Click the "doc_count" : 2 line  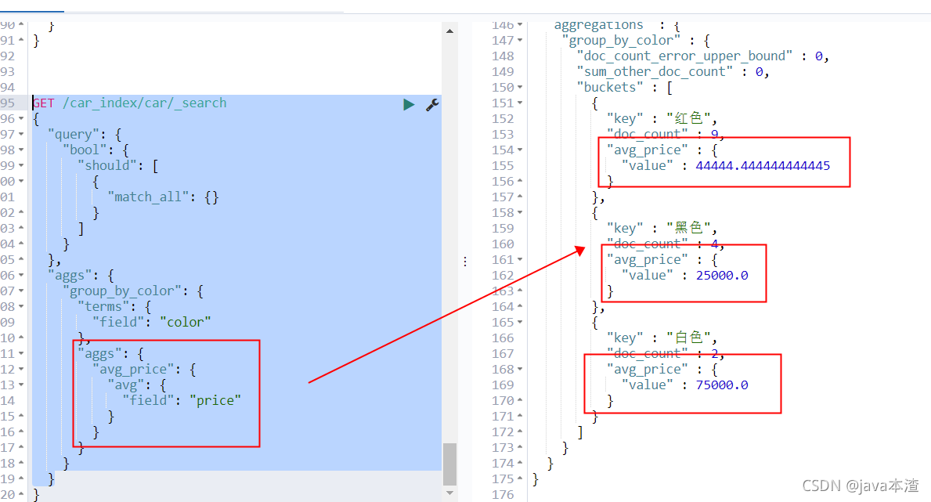666,353
